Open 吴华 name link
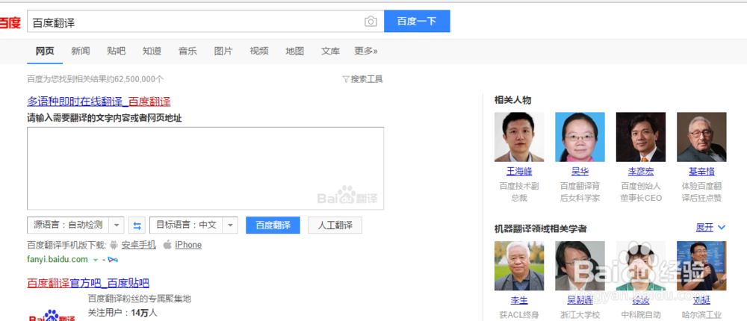This screenshot has height=321, width=747. (x=580, y=172)
